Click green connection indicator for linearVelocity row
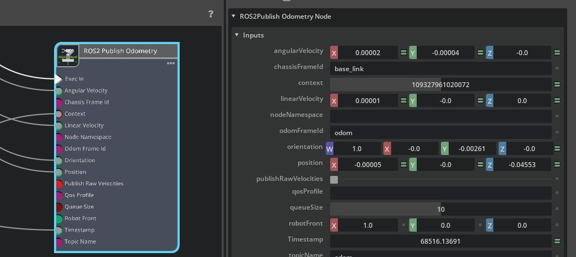Image resolution: width=576 pixels, height=257 pixels. coord(557,101)
